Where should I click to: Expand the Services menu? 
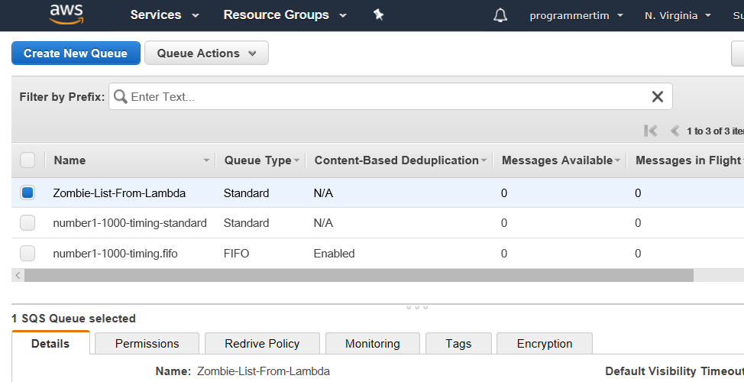coord(164,15)
